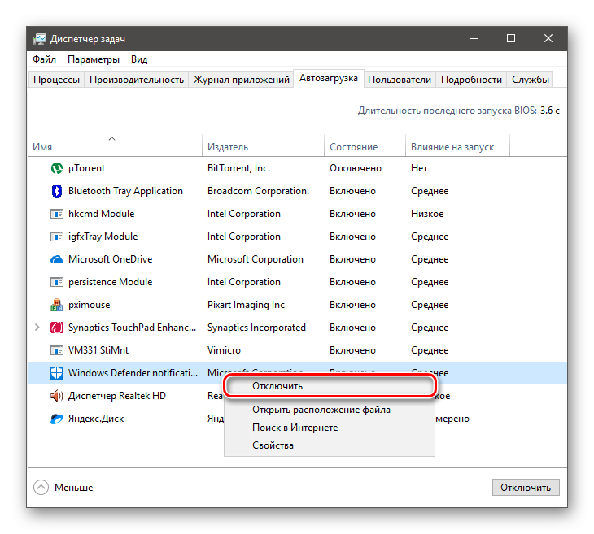Click the BIOS time value 3.6 с

(x=550, y=111)
